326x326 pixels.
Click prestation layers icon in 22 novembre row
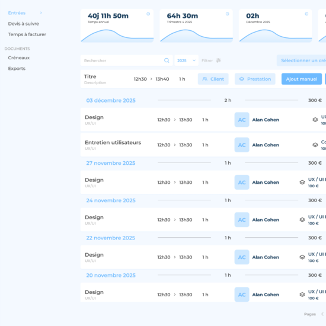302,257
